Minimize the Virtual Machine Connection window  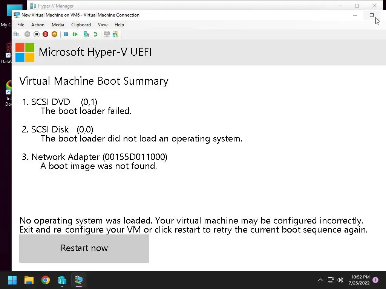click(x=355, y=15)
